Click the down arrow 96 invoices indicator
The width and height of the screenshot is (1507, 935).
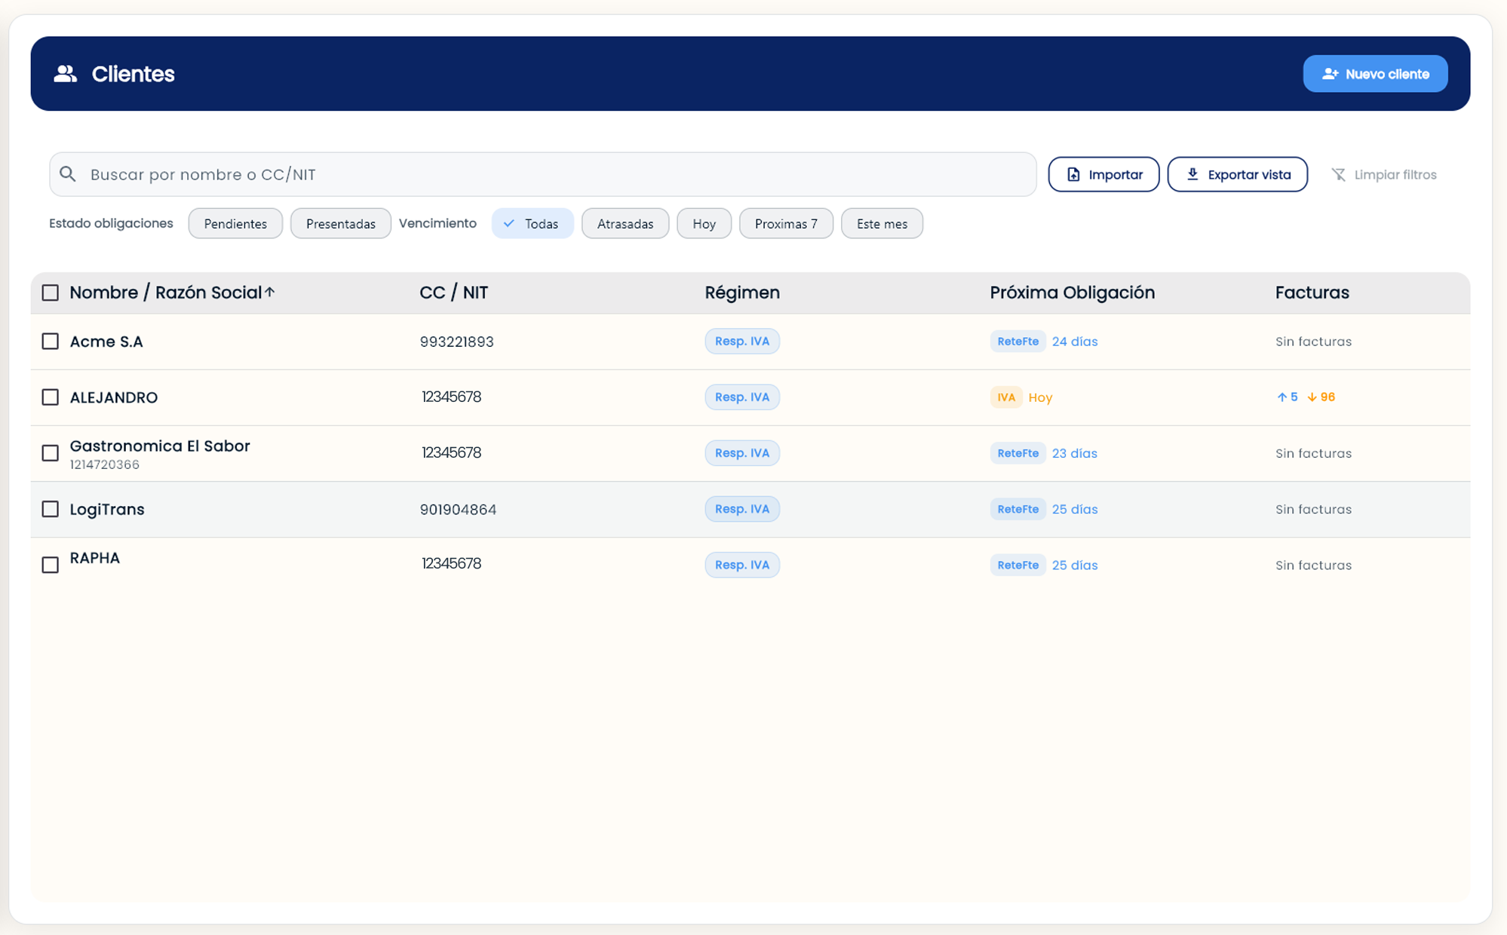1321,397
